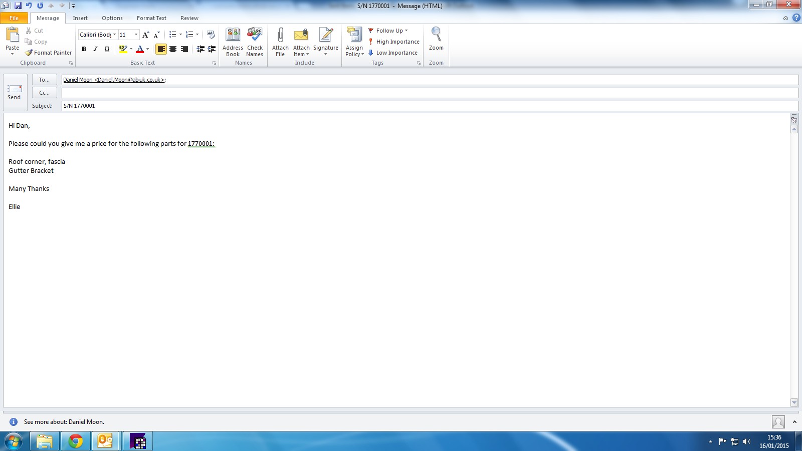Viewport: 802px width, 451px height.
Task: Toggle High Importance flag
Action: coord(394,42)
